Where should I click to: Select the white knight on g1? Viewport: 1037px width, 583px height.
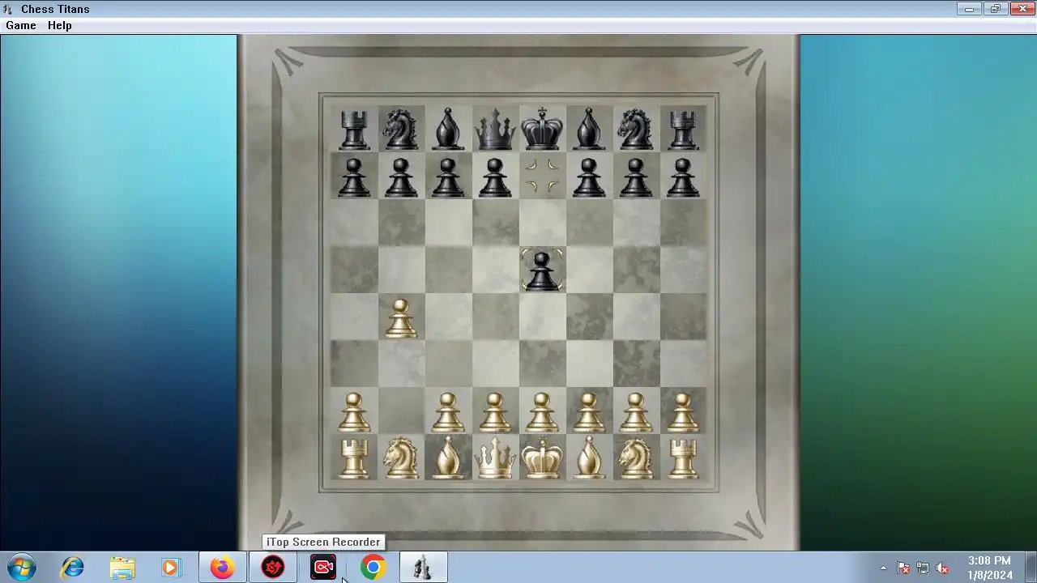pos(636,458)
